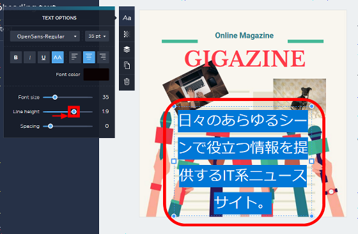Image resolution: width=358 pixels, height=234 pixels.
Task: Align text to the left
Action: (x=75, y=58)
